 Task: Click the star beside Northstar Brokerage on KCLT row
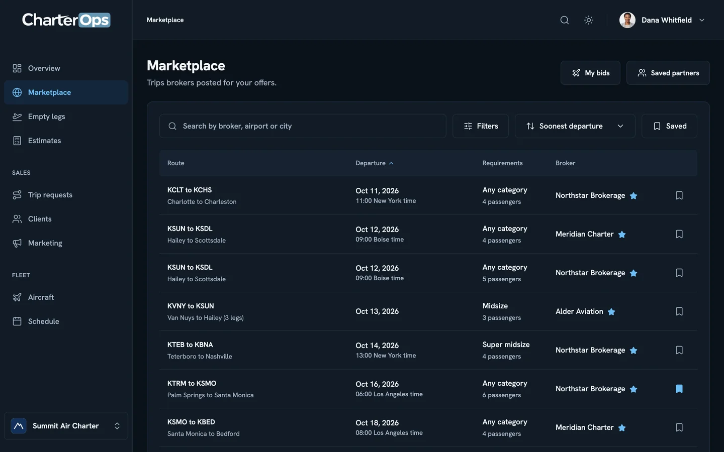(x=633, y=196)
